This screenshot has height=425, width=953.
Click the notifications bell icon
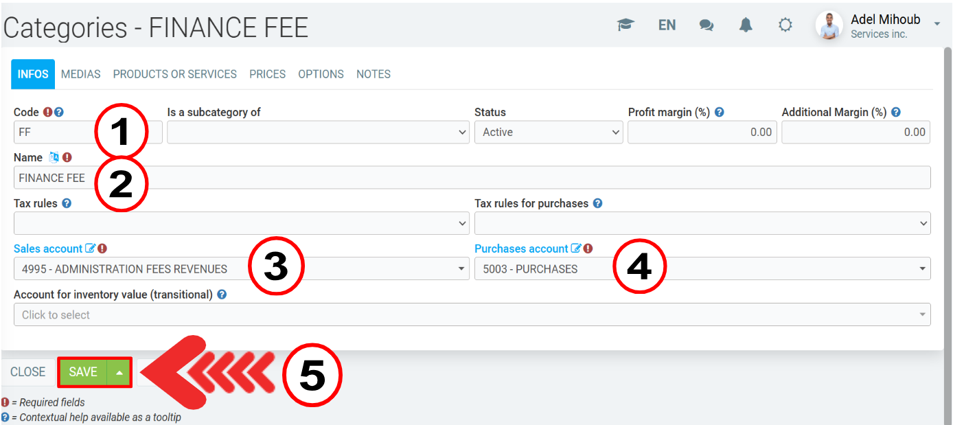click(746, 25)
